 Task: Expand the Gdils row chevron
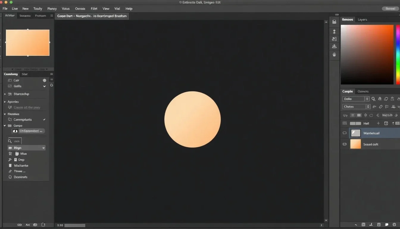click(44, 86)
